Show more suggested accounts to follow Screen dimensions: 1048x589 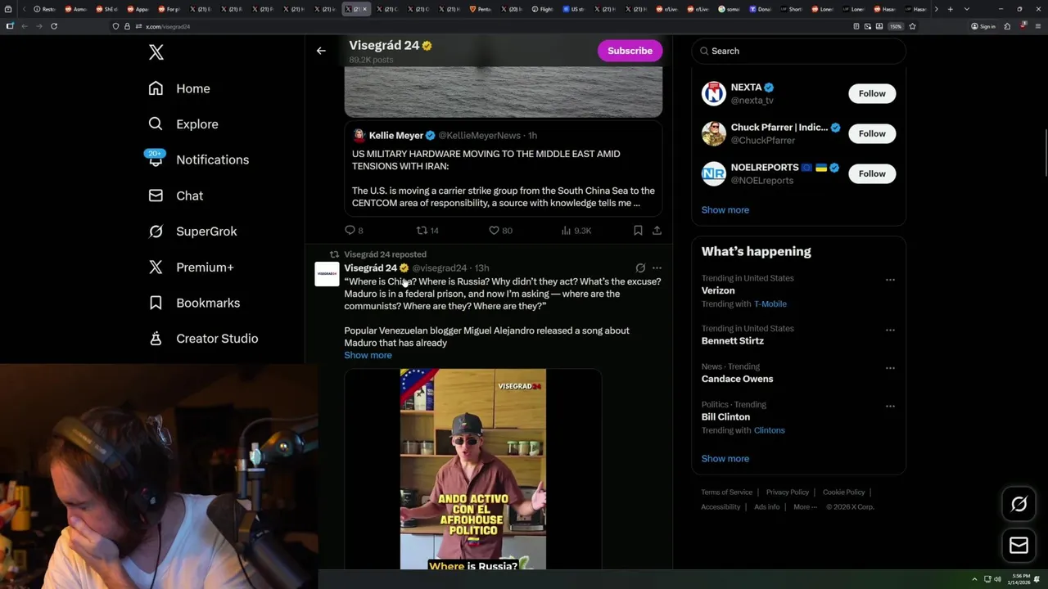(725, 210)
